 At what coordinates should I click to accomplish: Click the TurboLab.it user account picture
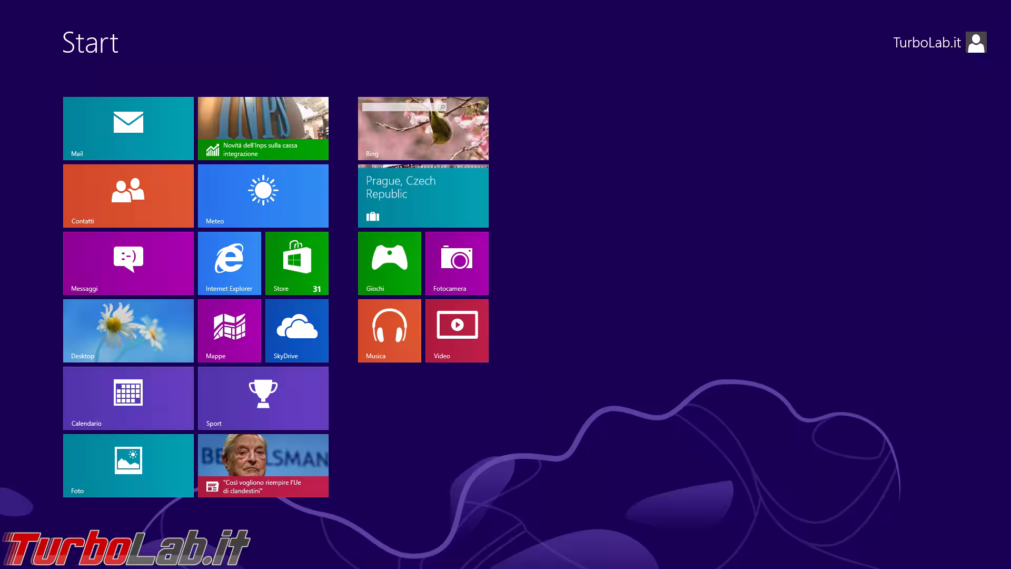(x=977, y=42)
